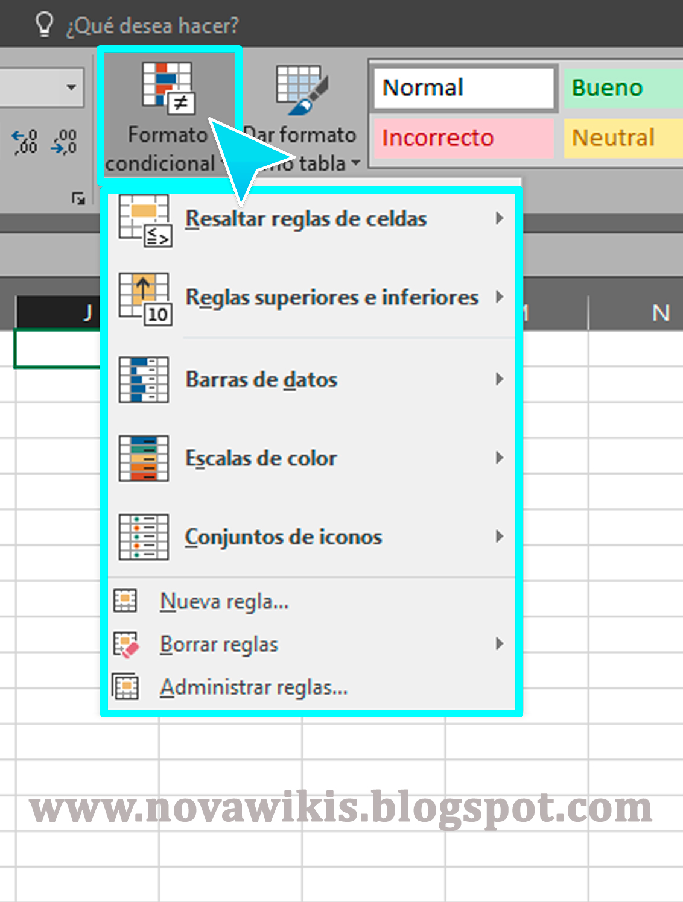This screenshot has width=683, height=902.
Task: Click the Conjuntos de iconos icon
Action: 145,537
